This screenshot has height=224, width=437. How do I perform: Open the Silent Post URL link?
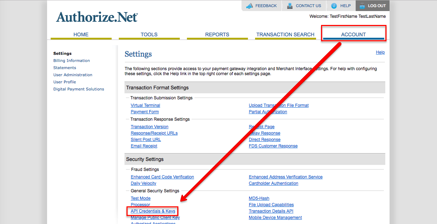point(146,140)
